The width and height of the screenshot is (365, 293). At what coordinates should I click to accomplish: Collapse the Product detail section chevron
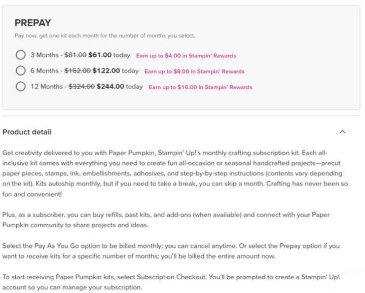[x=342, y=132]
